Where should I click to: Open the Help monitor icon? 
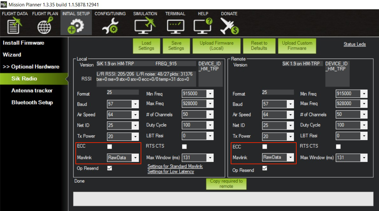tap(203, 26)
